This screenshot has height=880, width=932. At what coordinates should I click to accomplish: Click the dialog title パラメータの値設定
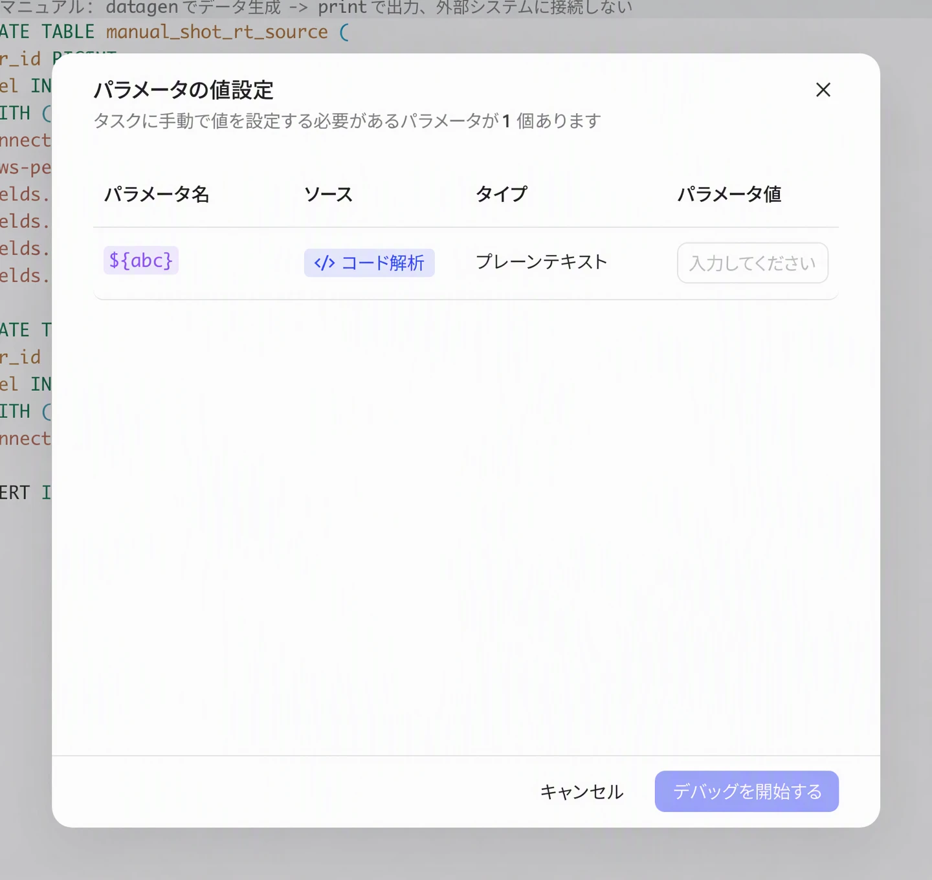coord(184,90)
